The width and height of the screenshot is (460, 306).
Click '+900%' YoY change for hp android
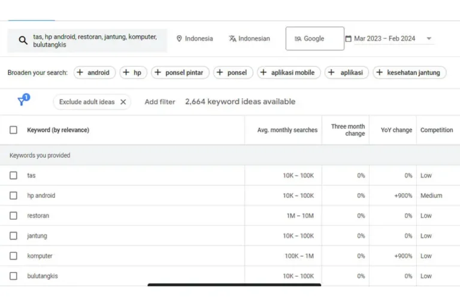[403, 195]
